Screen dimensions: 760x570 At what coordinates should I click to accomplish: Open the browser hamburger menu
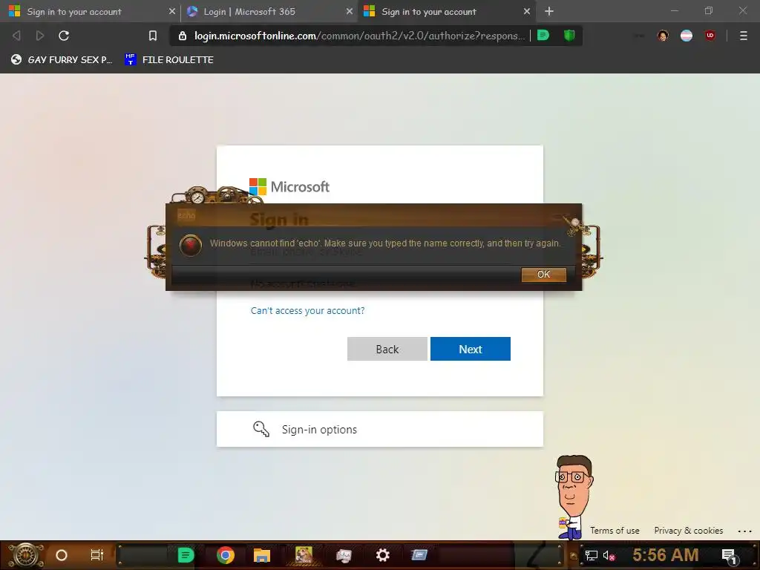point(744,36)
